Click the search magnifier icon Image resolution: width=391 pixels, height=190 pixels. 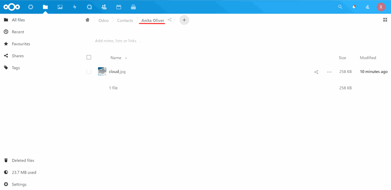(x=340, y=7)
